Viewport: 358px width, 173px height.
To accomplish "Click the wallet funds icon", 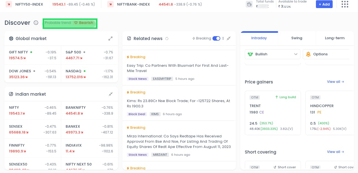I will 249,4.
